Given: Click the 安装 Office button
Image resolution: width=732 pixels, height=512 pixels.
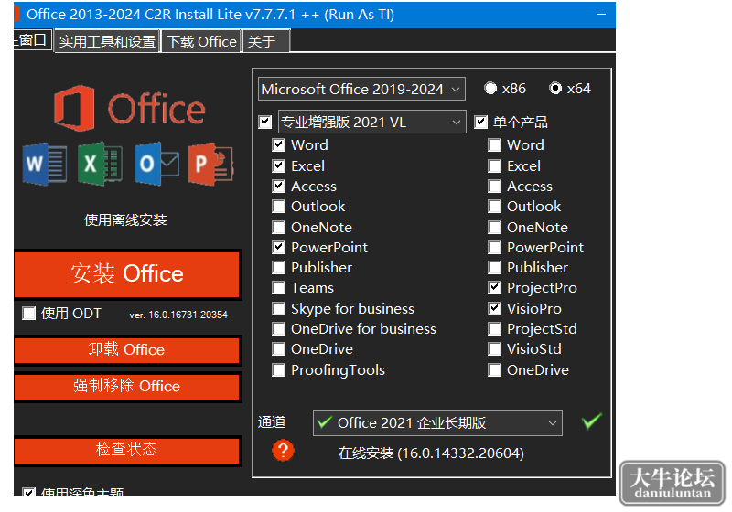Looking at the screenshot, I should [126, 273].
